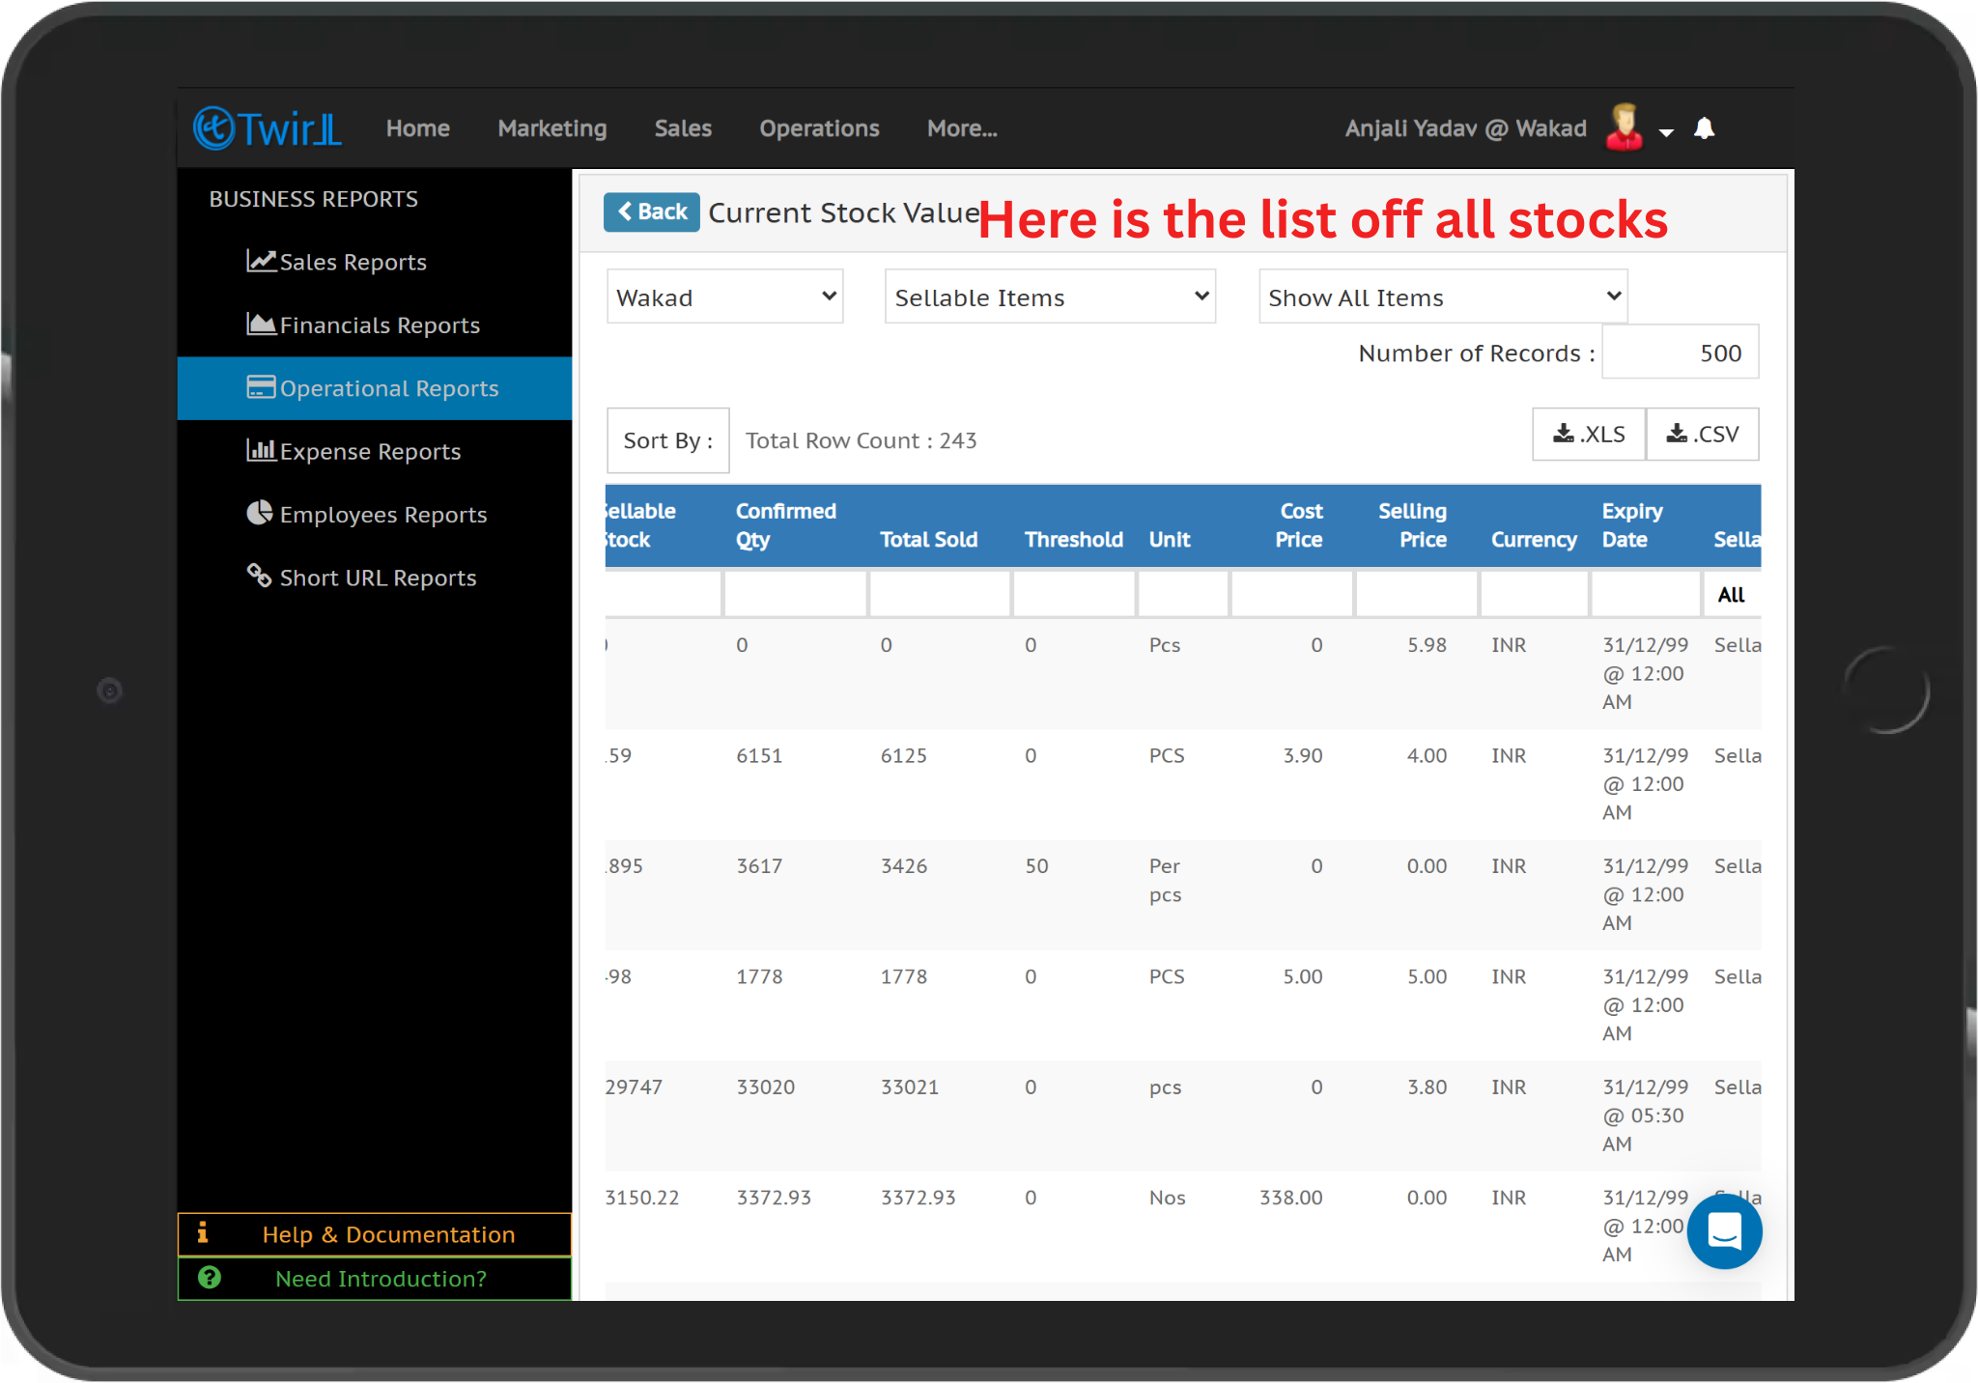Click the Sales Reports chart icon
This screenshot has height=1383, width=1978.
pyautogui.click(x=261, y=261)
